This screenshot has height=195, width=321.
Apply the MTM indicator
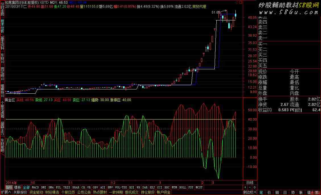[174, 187]
